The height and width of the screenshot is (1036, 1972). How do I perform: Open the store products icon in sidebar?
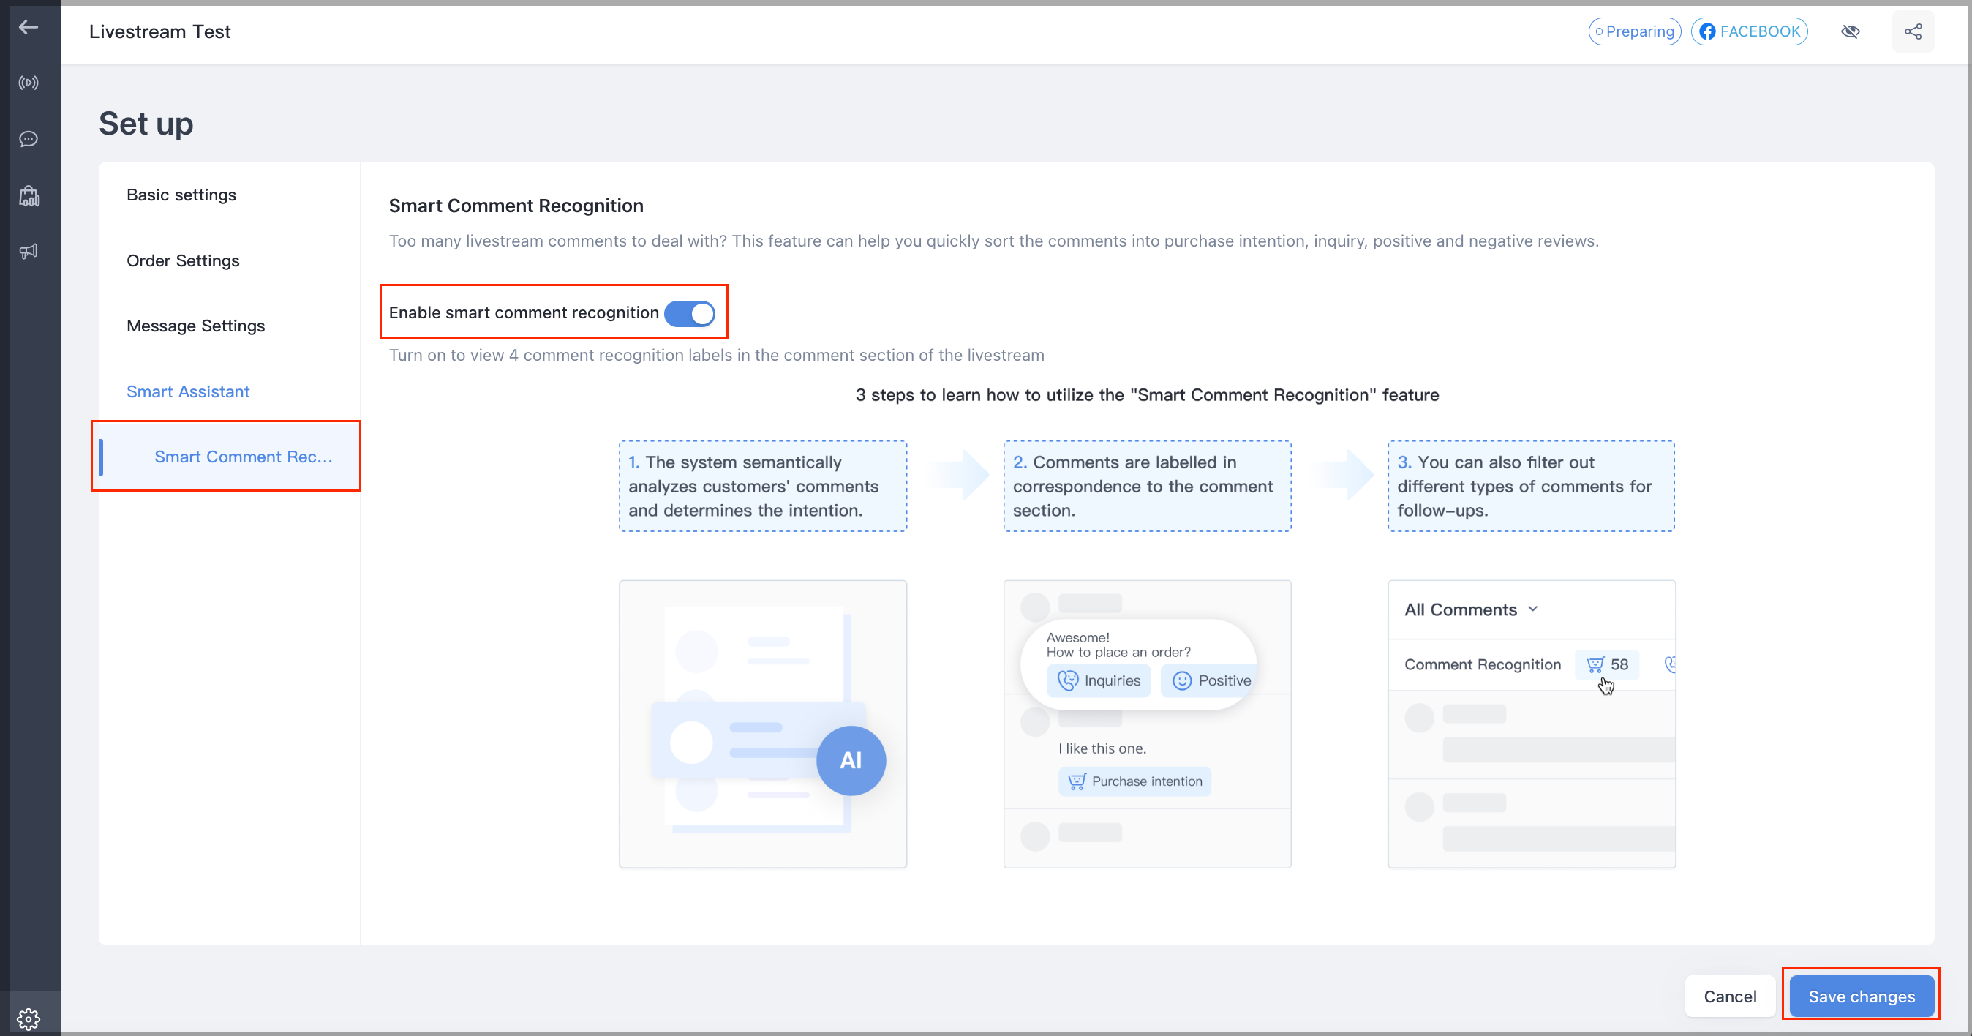(29, 195)
